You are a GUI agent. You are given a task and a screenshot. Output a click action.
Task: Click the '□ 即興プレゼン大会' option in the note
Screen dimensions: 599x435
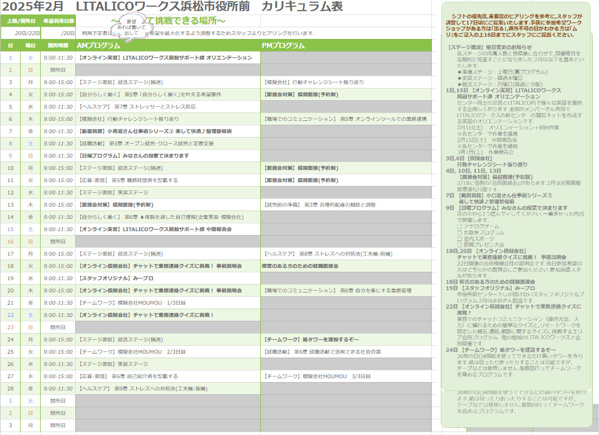pos(480,245)
